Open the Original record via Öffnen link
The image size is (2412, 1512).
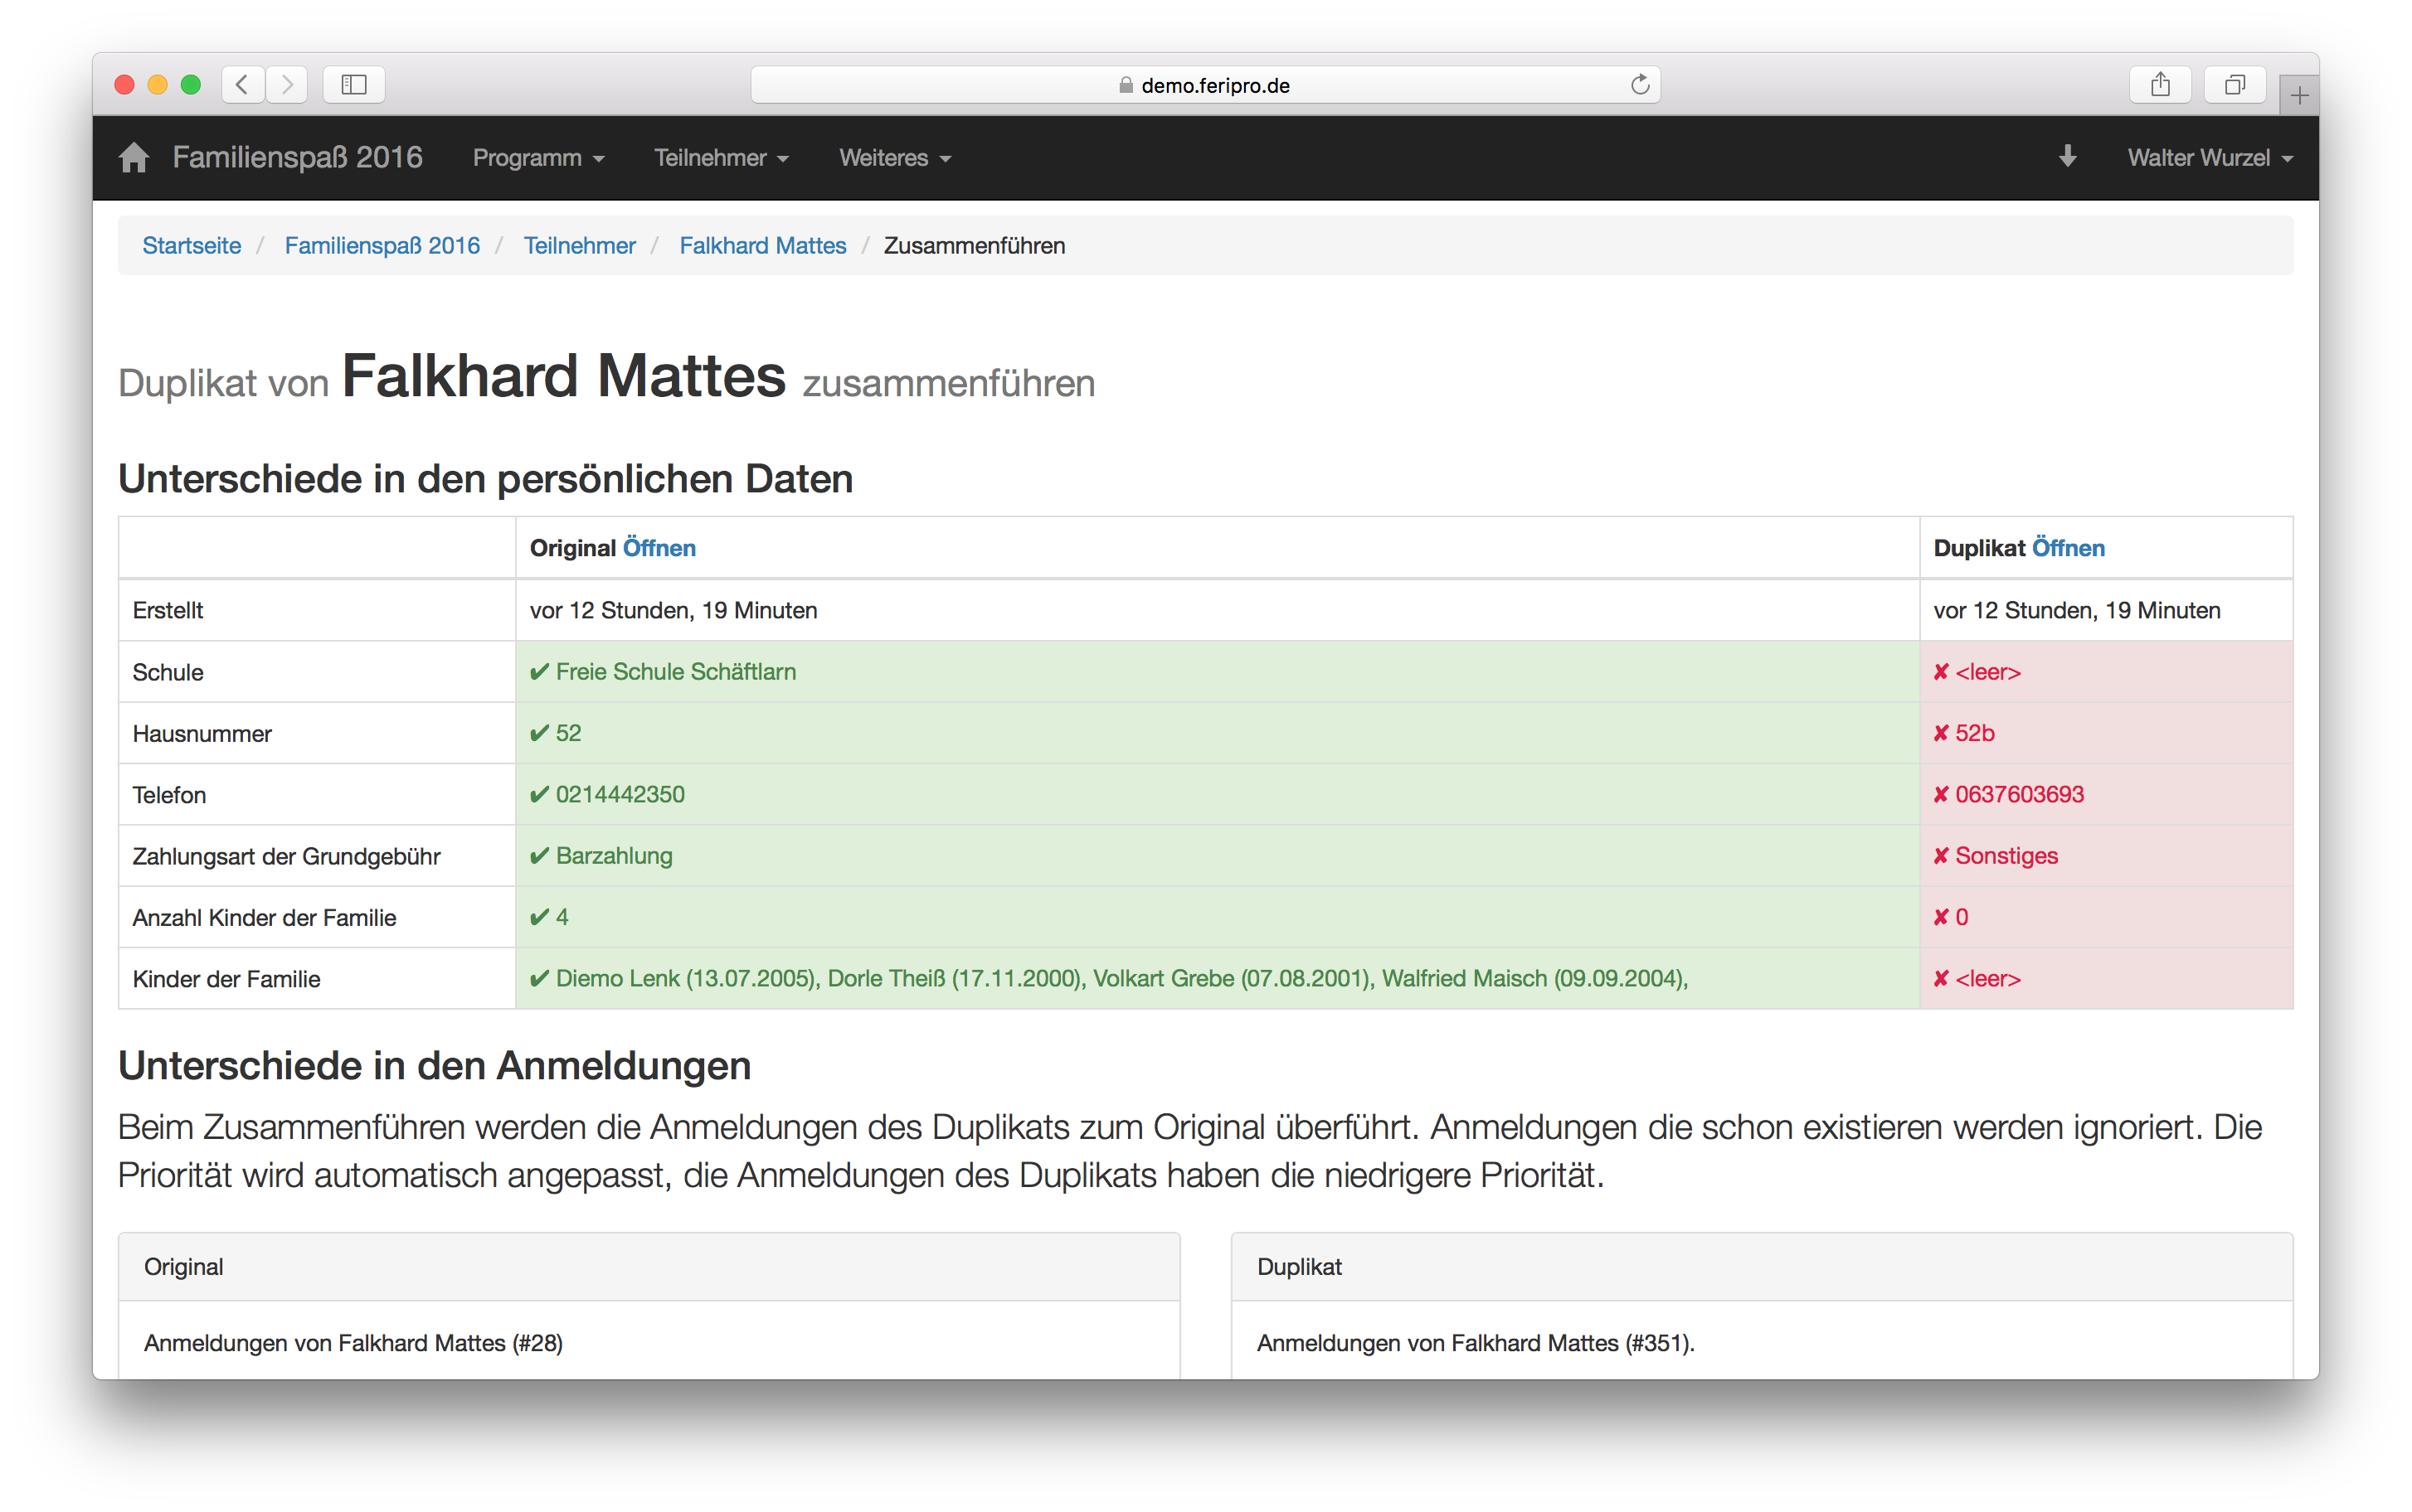[x=659, y=548]
